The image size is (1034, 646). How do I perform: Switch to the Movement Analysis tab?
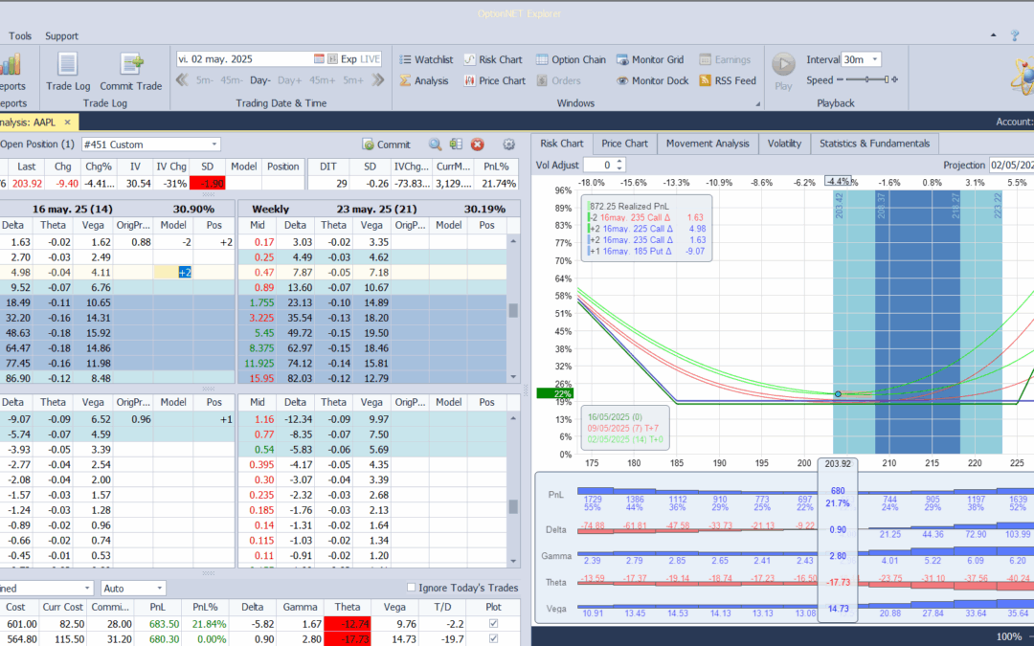point(708,143)
